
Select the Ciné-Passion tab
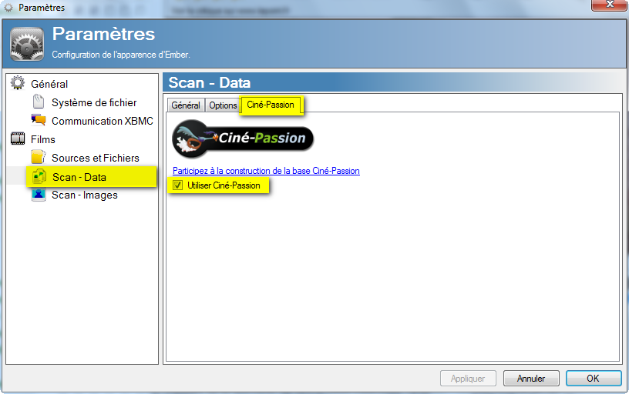coord(271,105)
